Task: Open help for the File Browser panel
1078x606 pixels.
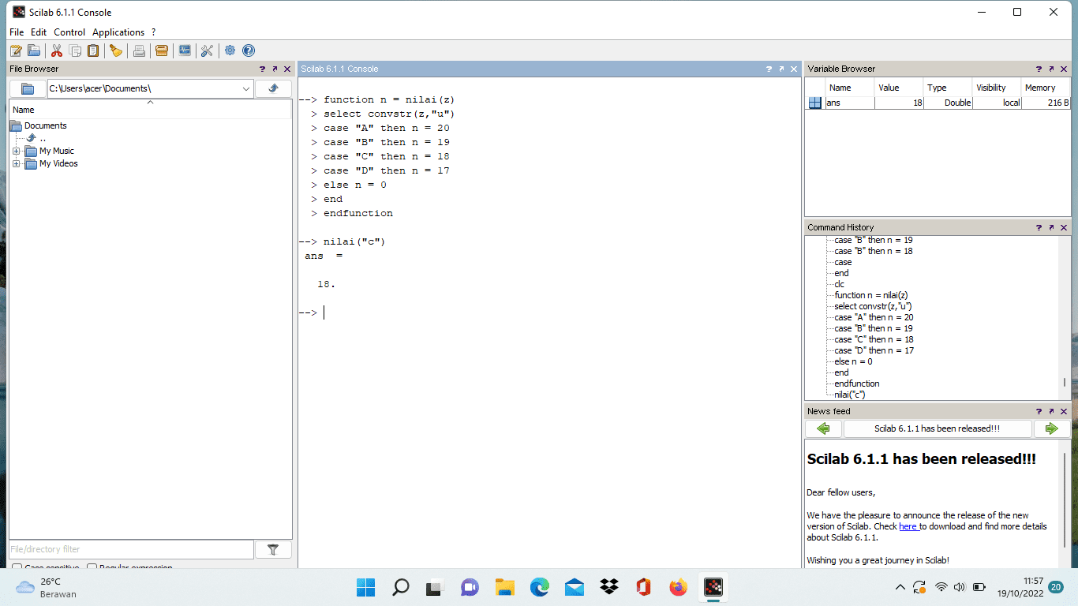Action: pyautogui.click(x=263, y=69)
